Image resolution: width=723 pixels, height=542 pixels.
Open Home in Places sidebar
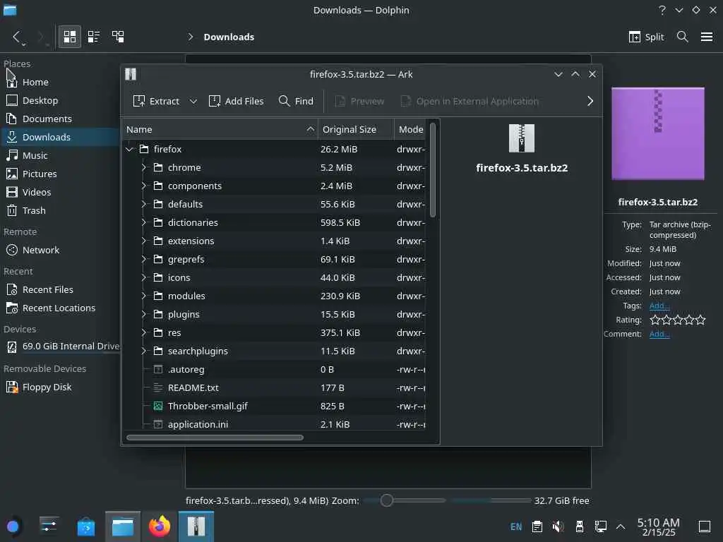pos(60,82)
